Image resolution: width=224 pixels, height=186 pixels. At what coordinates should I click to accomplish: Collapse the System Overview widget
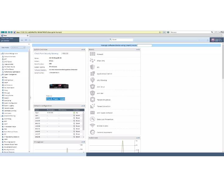(82, 50)
